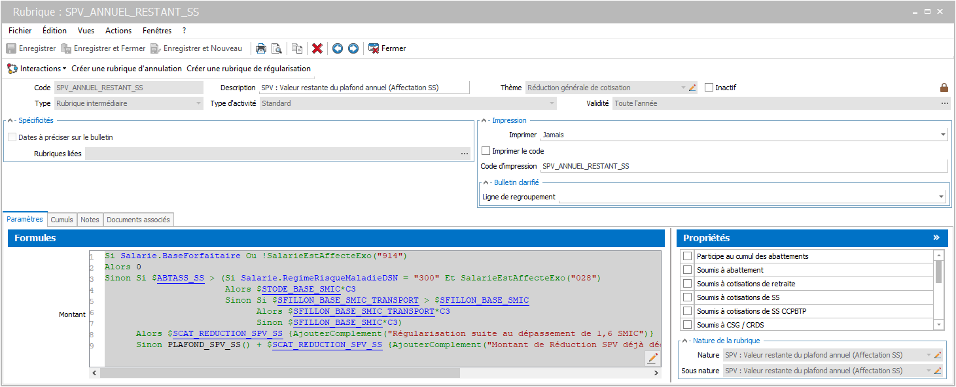
Task: Enable the 'Imprimer le code' checkbox
Action: point(486,151)
